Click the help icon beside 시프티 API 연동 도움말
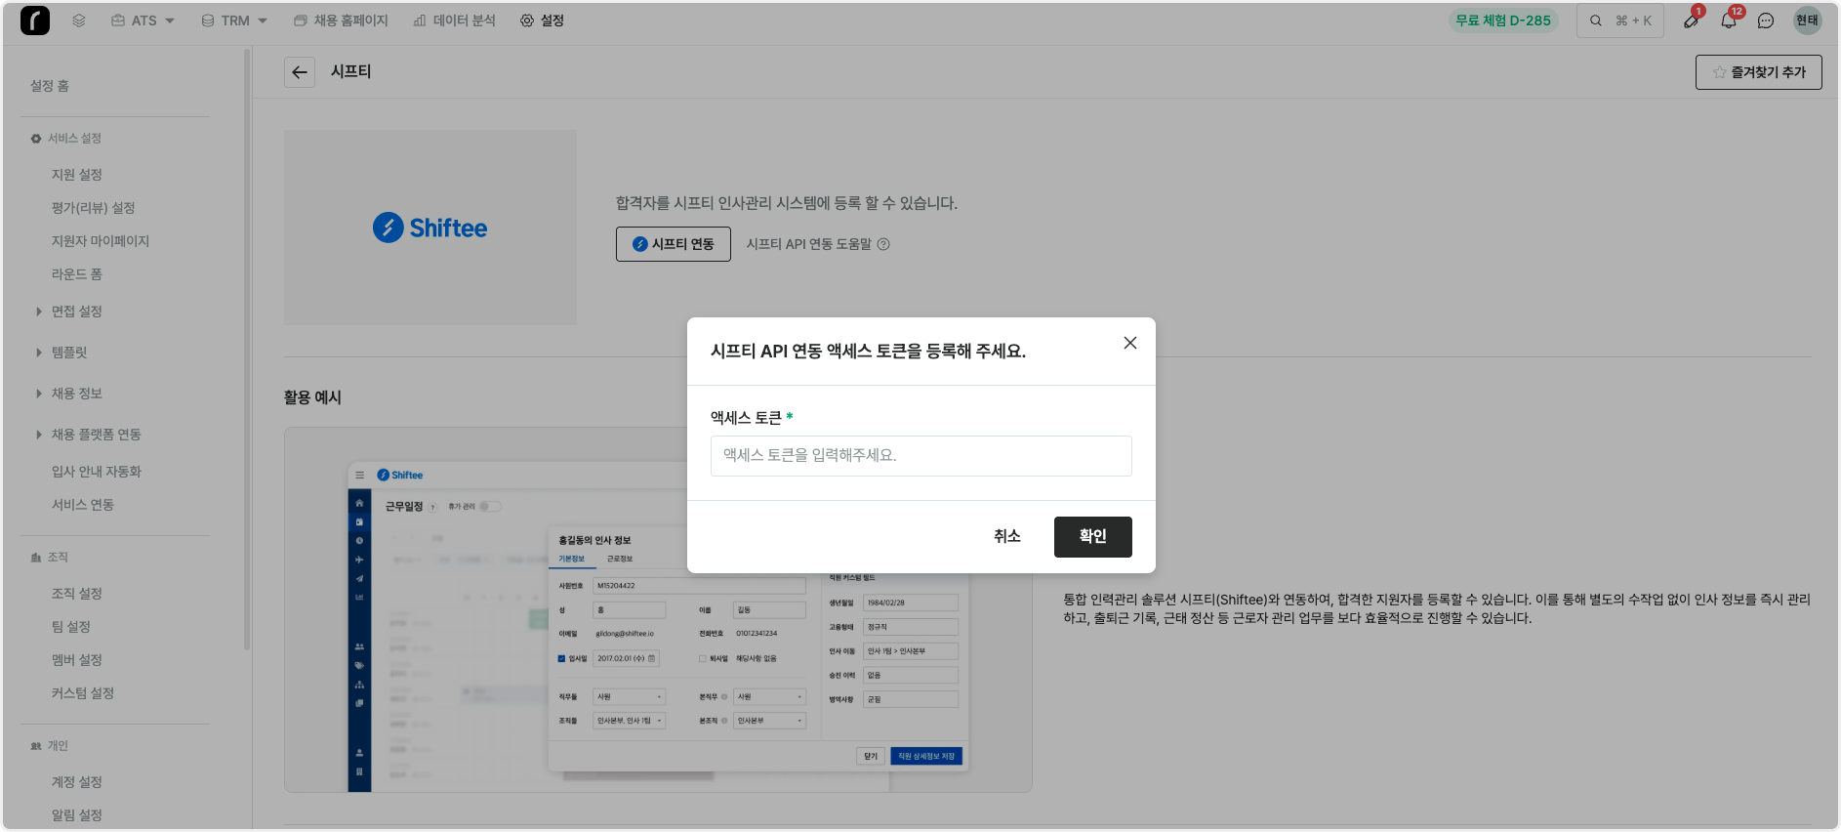Viewport: 1841px width, 832px height. point(883,244)
